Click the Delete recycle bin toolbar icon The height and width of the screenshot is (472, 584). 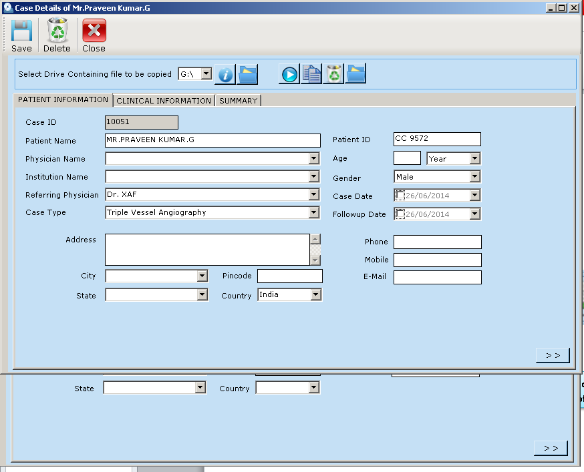[57, 31]
